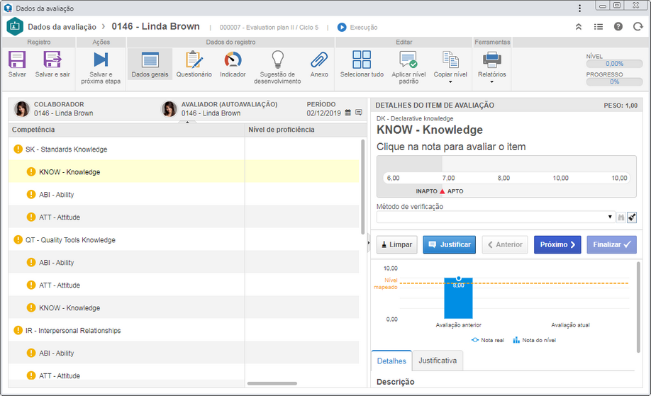
Task: Select ABI - Ability under SK
Action: (184, 195)
